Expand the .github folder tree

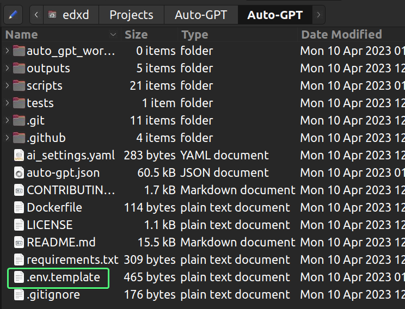[x=7, y=138]
